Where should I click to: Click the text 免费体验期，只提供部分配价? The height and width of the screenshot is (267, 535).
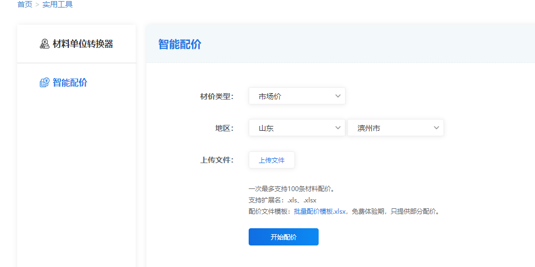(396, 212)
